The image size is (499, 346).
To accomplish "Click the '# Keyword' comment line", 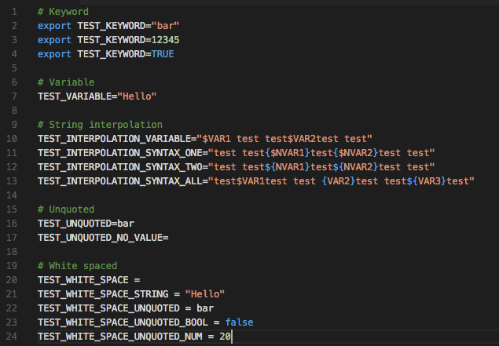I will pos(63,12).
